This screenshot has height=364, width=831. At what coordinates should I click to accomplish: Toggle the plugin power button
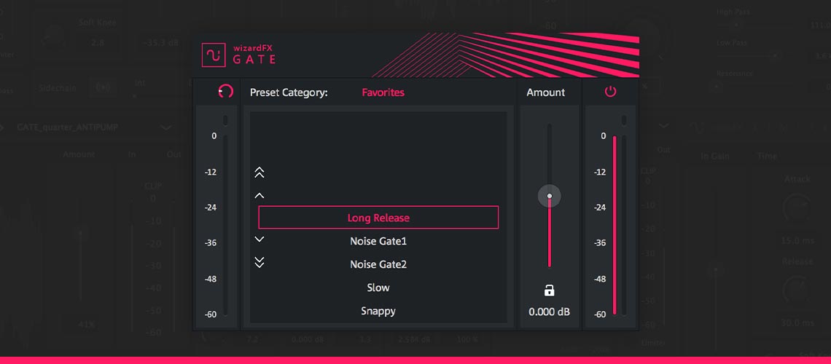coord(610,92)
